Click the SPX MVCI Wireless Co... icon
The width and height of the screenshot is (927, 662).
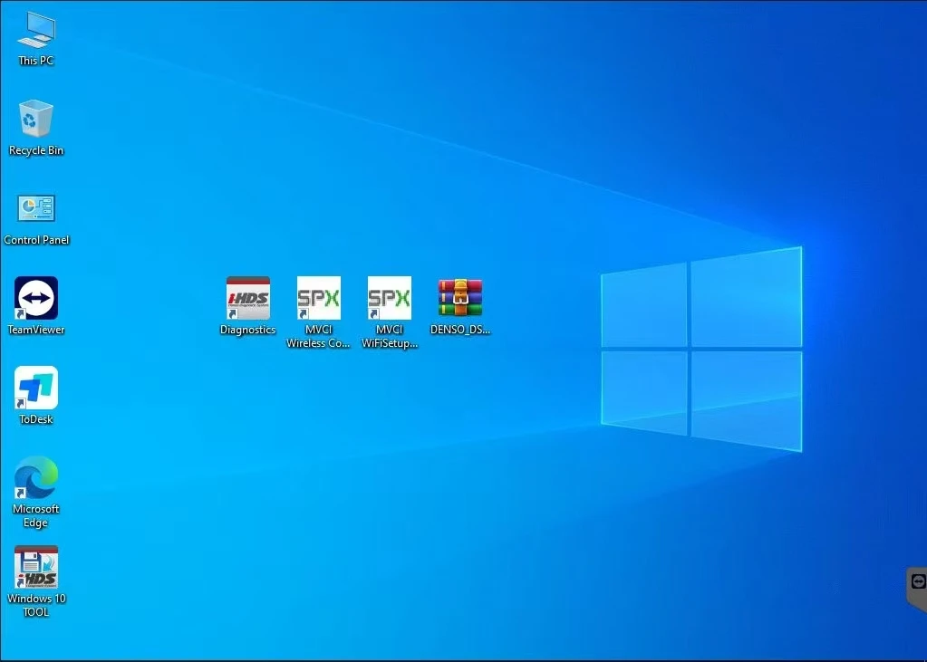click(319, 298)
